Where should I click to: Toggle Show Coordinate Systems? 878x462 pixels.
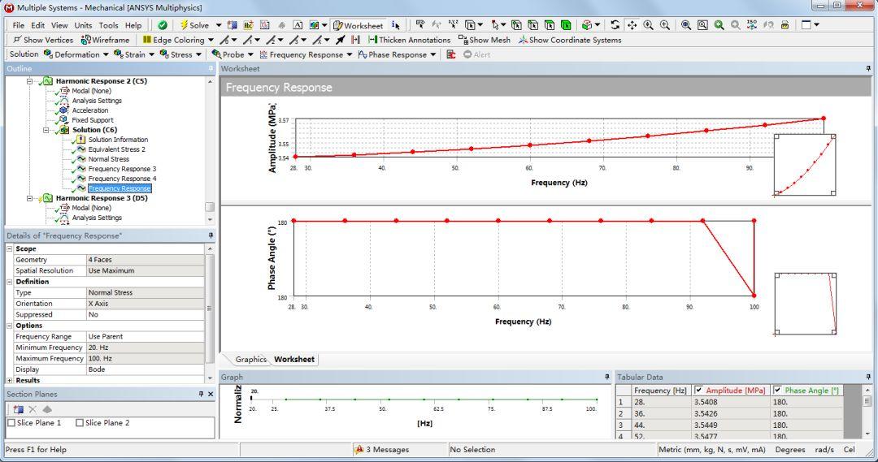(570, 40)
